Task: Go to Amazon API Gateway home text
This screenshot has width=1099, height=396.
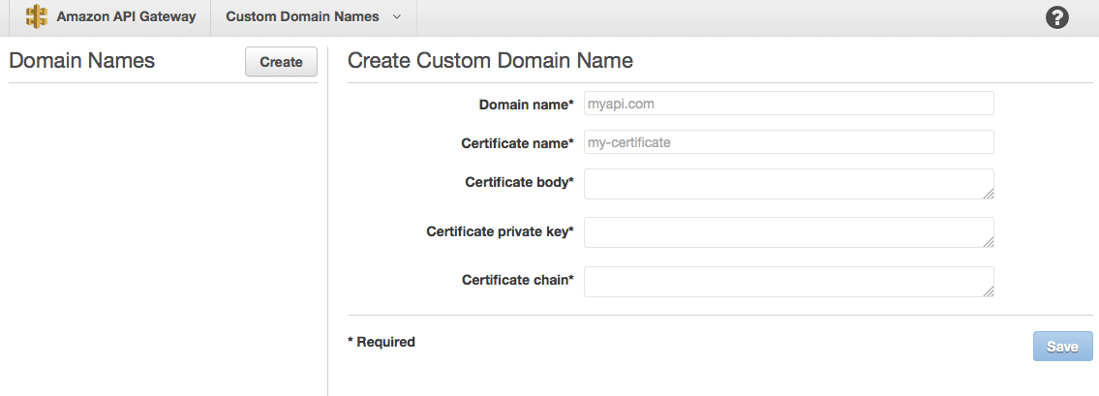Action: click(x=126, y=17)
